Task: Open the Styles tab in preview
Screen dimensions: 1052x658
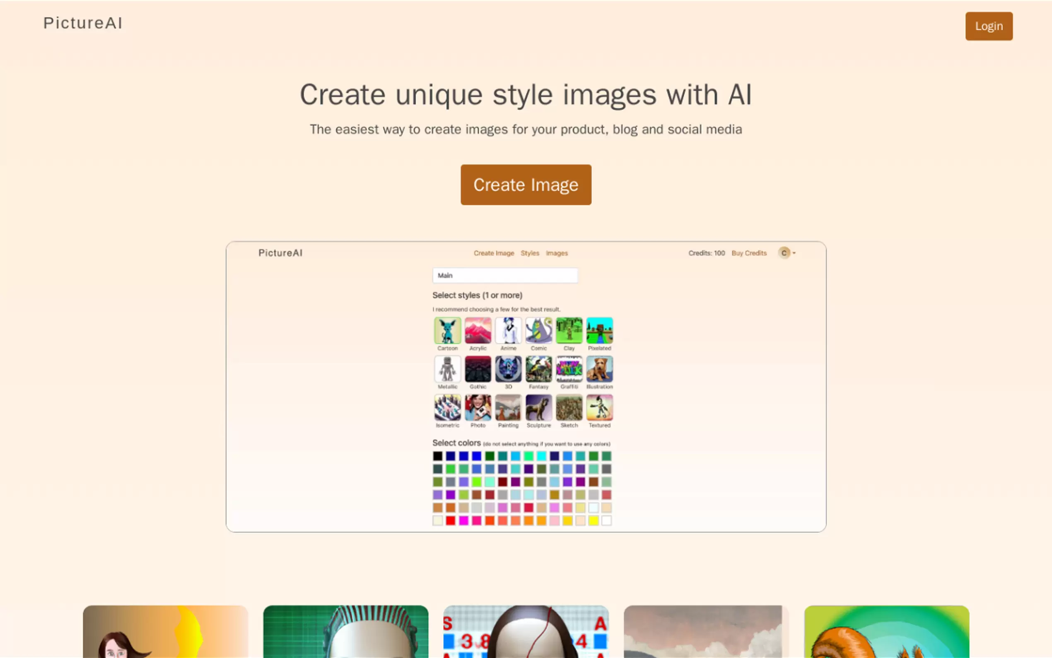Action: pos(530,253)
